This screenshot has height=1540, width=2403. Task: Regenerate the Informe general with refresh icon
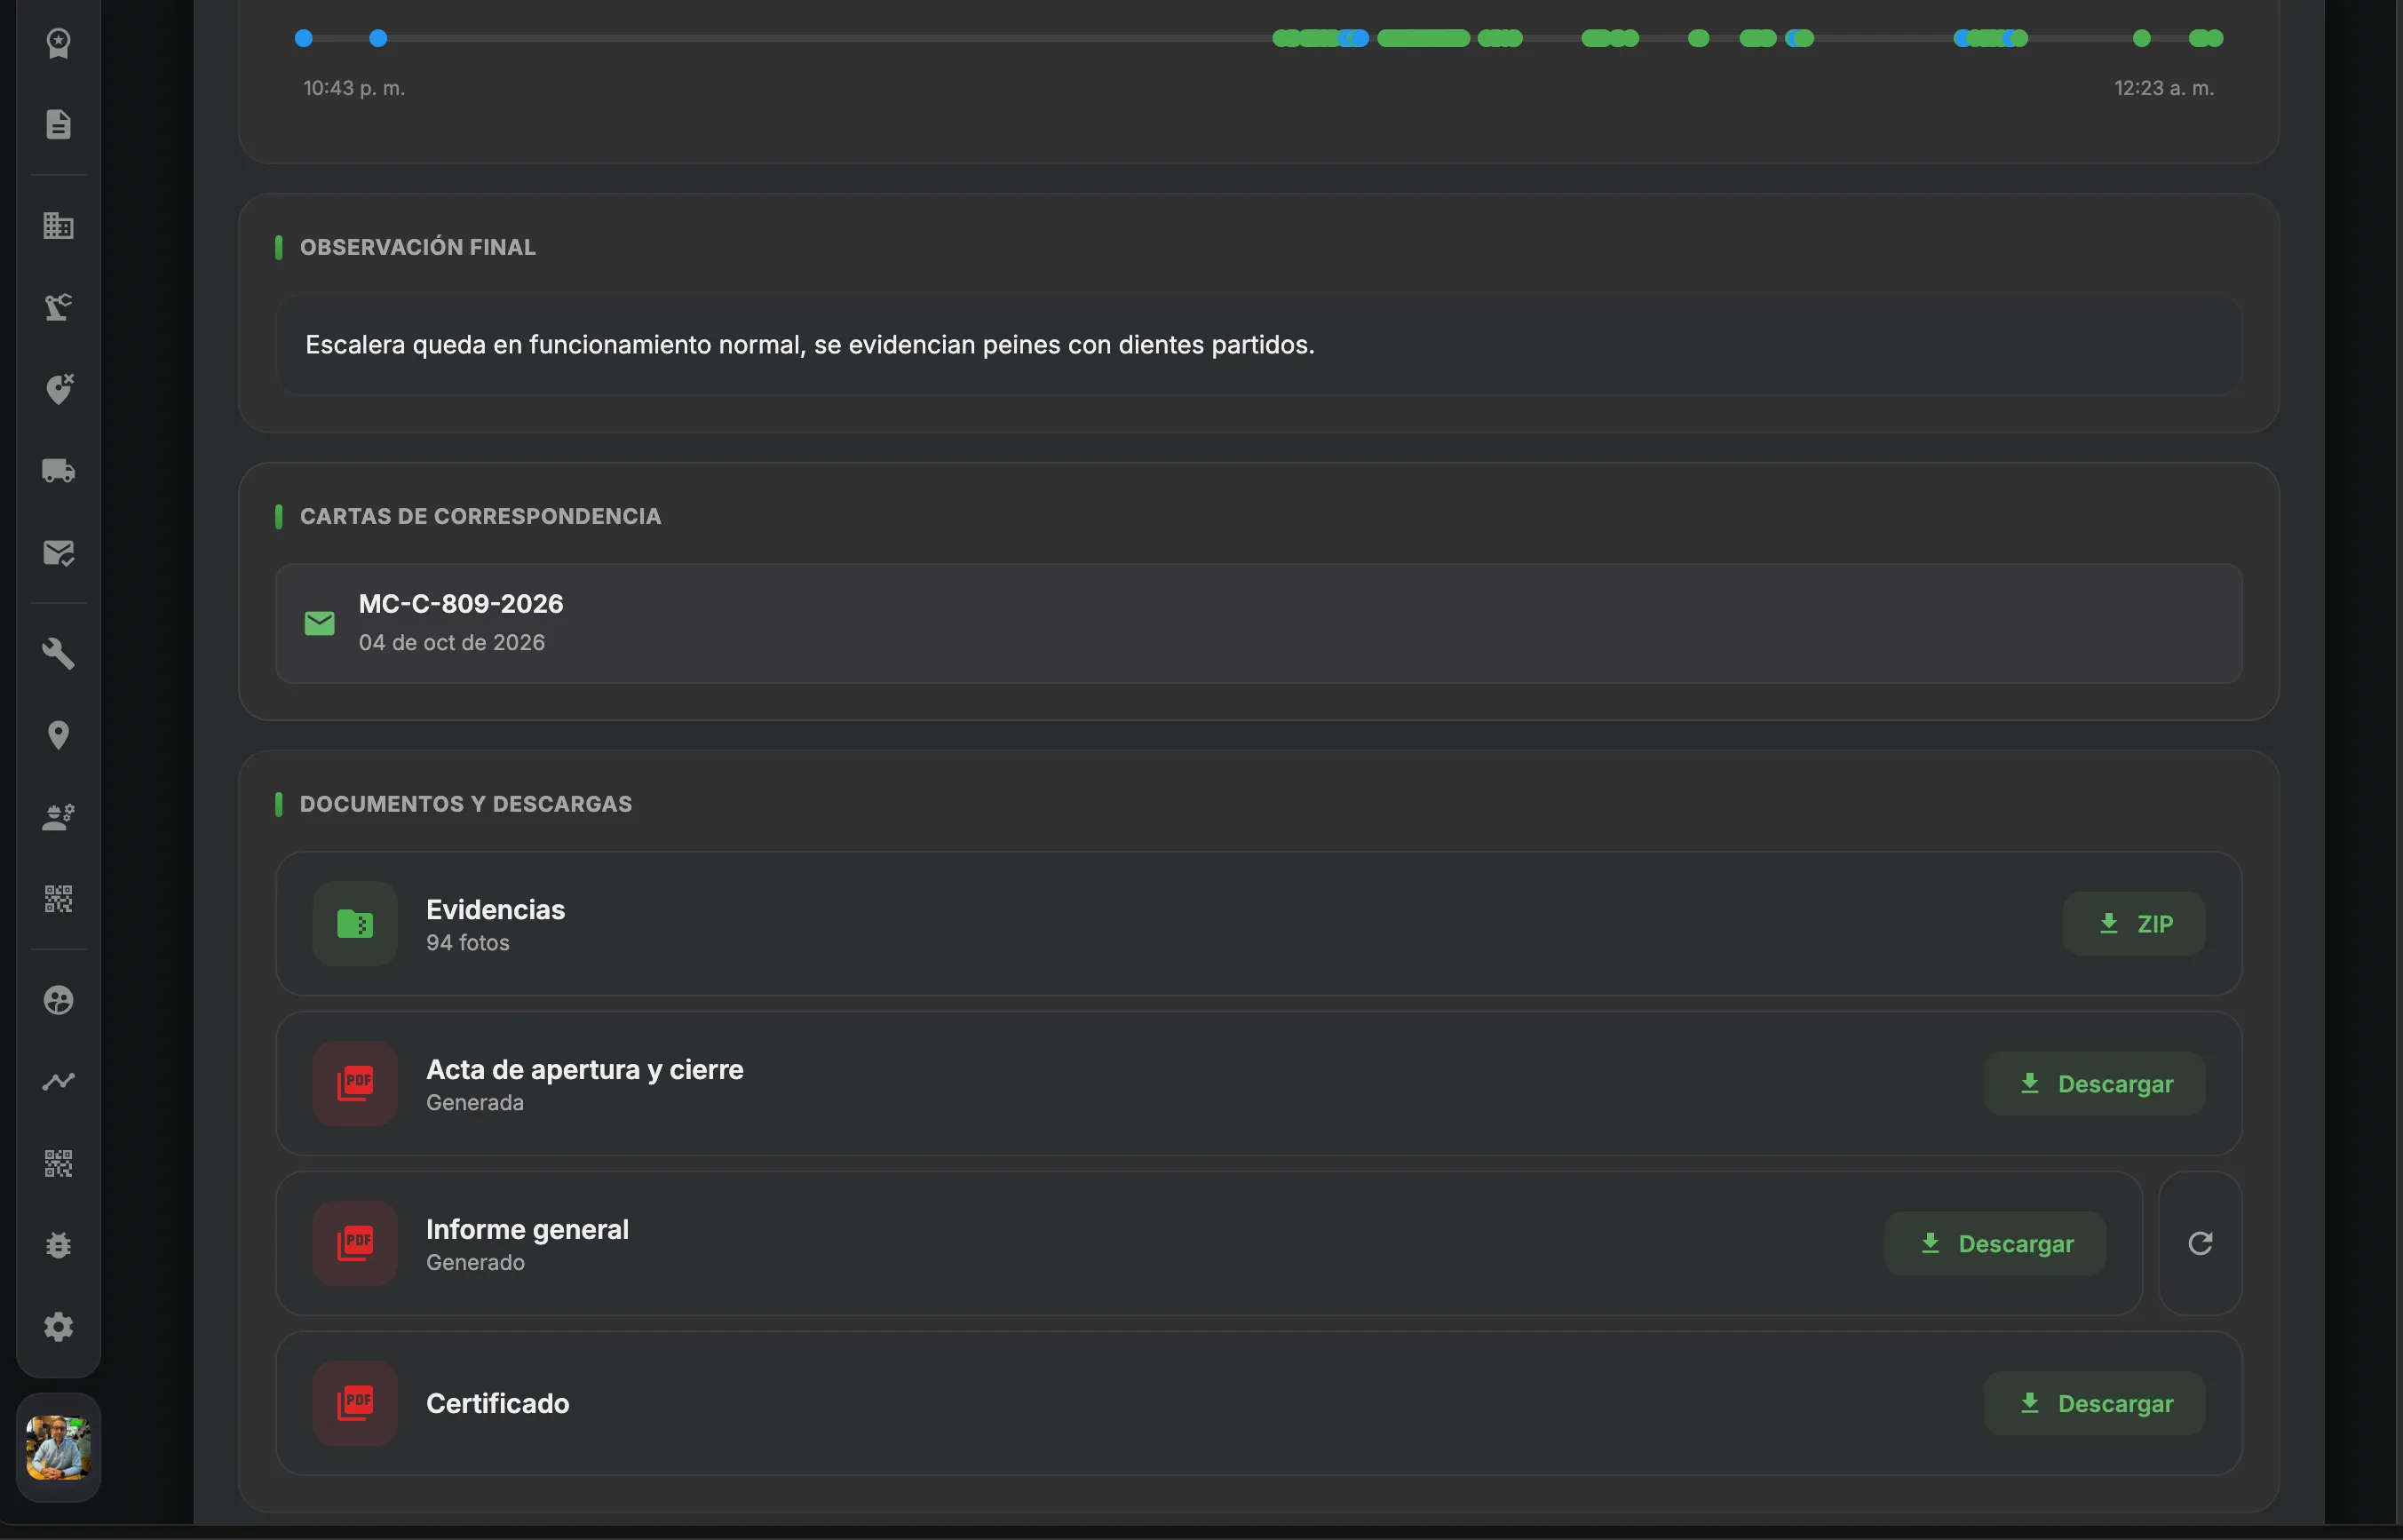(x=2200, y=1244)
